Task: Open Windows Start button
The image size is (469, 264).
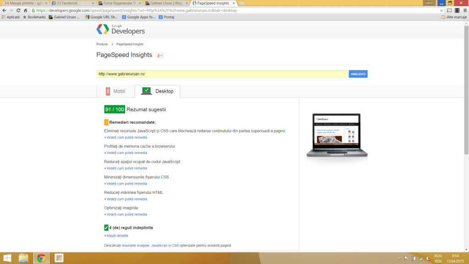Action: (7, 258)
